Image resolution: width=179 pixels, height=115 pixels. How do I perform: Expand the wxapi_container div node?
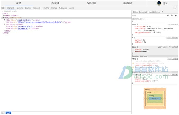(5, 20)
